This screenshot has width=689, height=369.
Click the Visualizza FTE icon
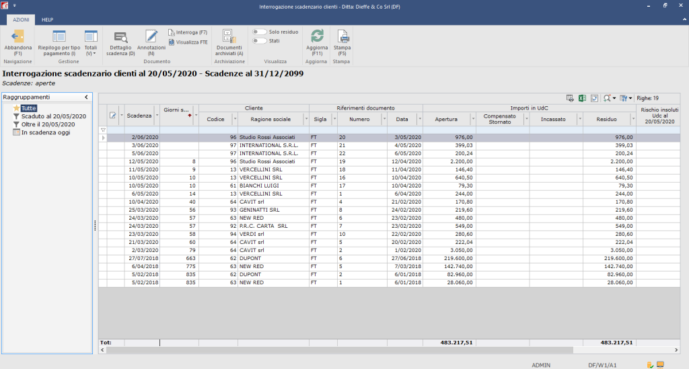(172, 42)
